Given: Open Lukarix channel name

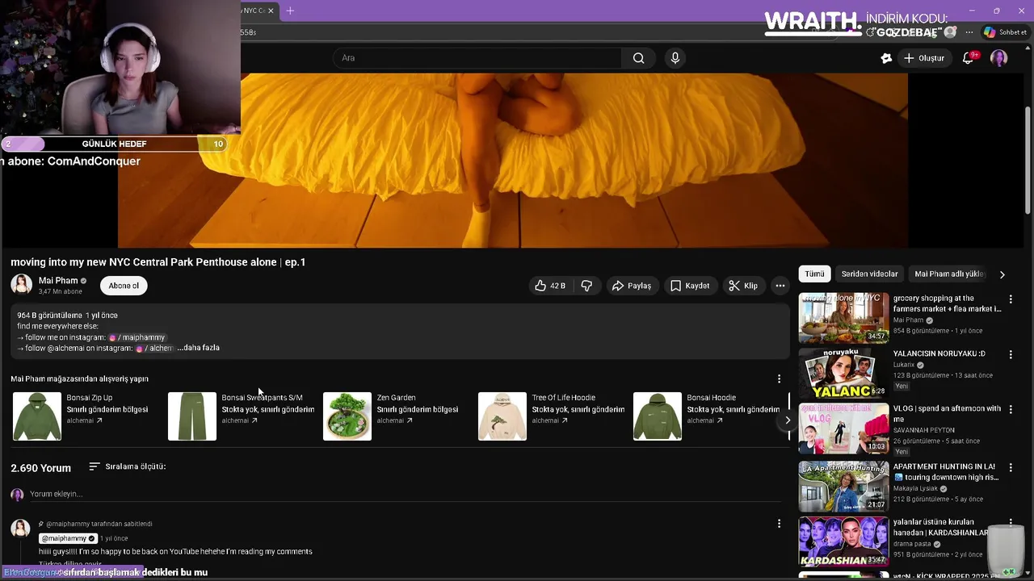Looking at the screenshot, I should [x=906, y=365].
